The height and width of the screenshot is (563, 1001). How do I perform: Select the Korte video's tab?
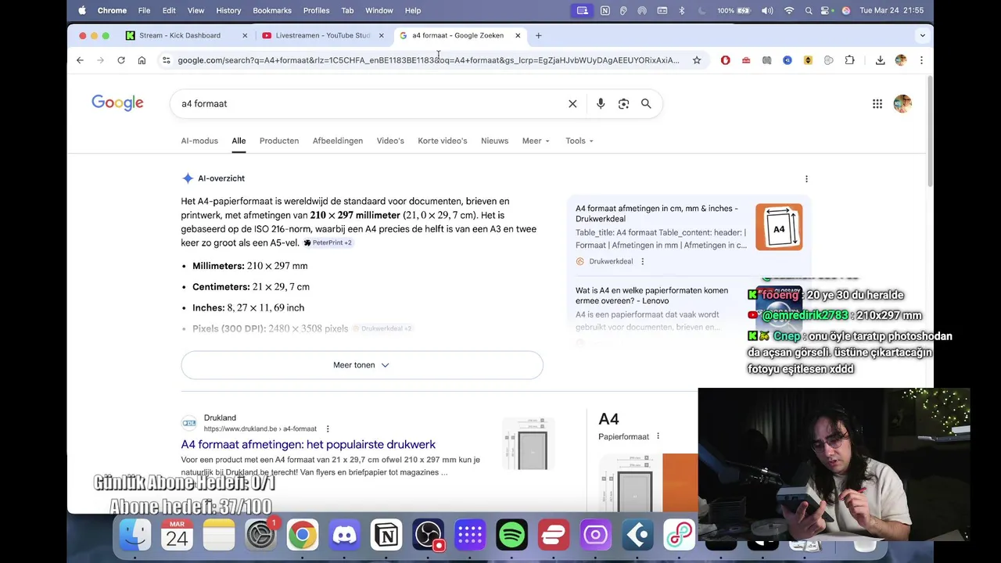point(443,141)
